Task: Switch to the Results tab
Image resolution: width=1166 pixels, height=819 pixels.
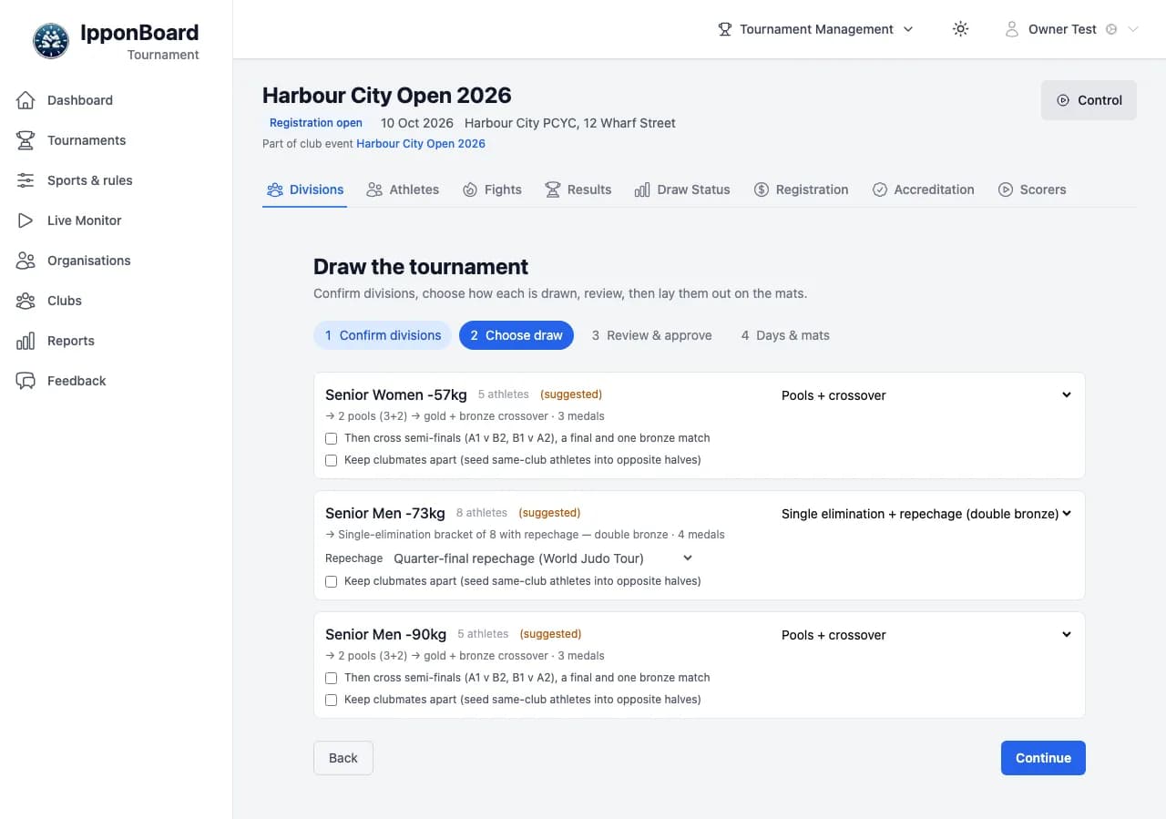Action: [578, 189]
